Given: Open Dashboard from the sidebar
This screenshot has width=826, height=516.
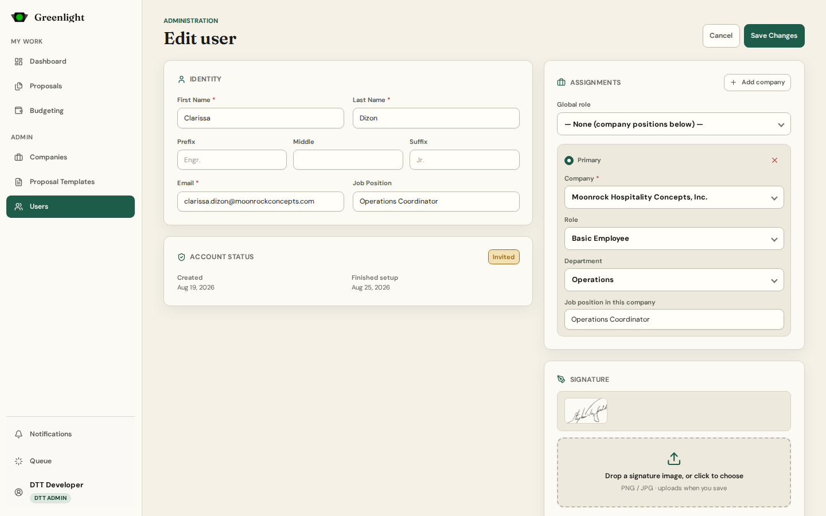Looking at the screenshot, I should coord(71,61).
